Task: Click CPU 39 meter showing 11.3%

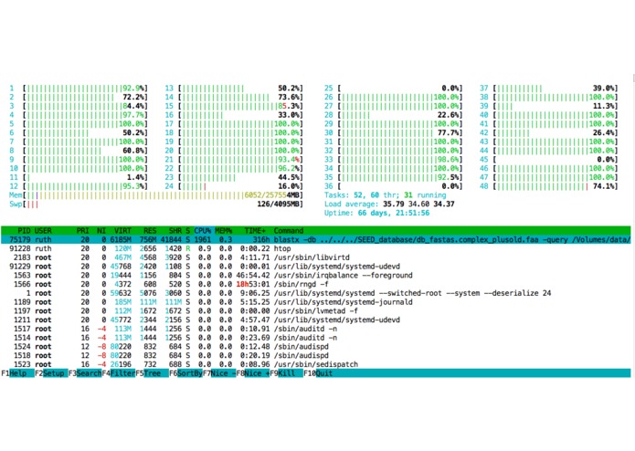Action: click(549, 106)
